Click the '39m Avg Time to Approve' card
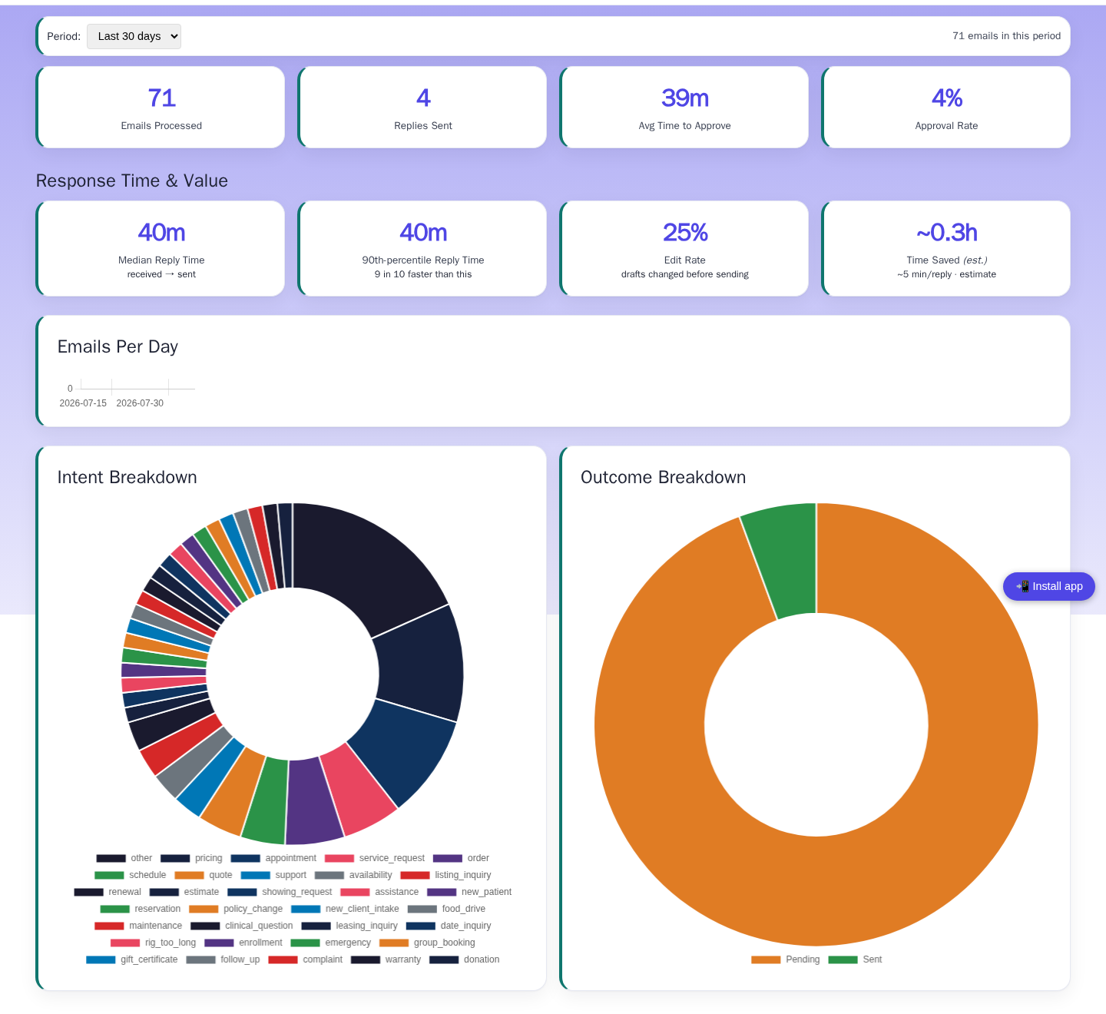Image resolution: width=1106 pixels, height=1014 pixels. [x=685, y=107]
